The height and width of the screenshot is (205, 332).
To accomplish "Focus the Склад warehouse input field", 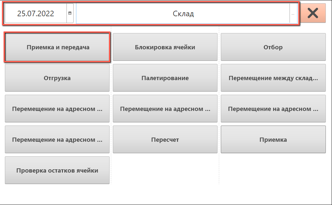I will [x=183, y=14].
